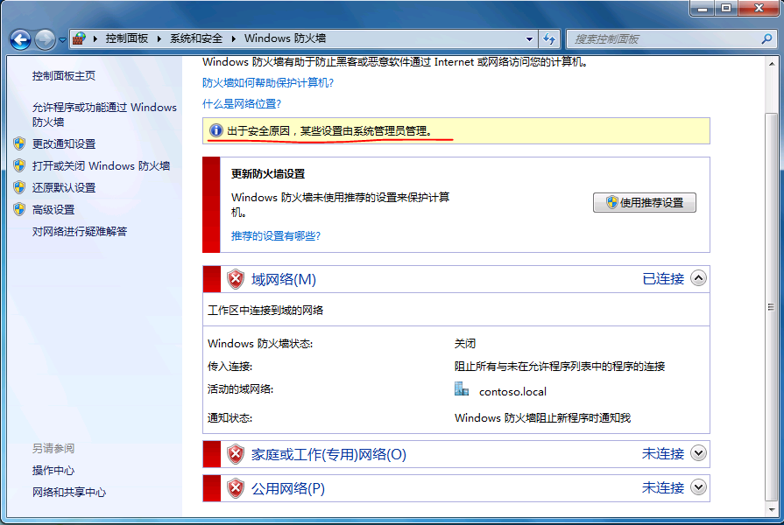Select 控制面板 in the breadcrumb path
Viewport: 784px width, 525px height.
point(126,38)
